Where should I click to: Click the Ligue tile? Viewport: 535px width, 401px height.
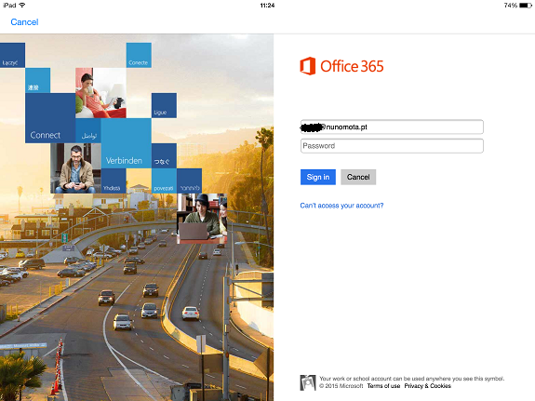coord(164,105)
